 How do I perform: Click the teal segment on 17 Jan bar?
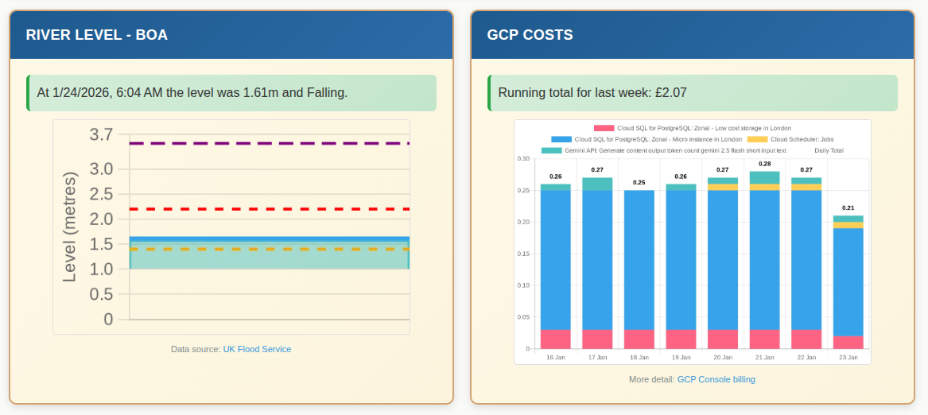597,184
